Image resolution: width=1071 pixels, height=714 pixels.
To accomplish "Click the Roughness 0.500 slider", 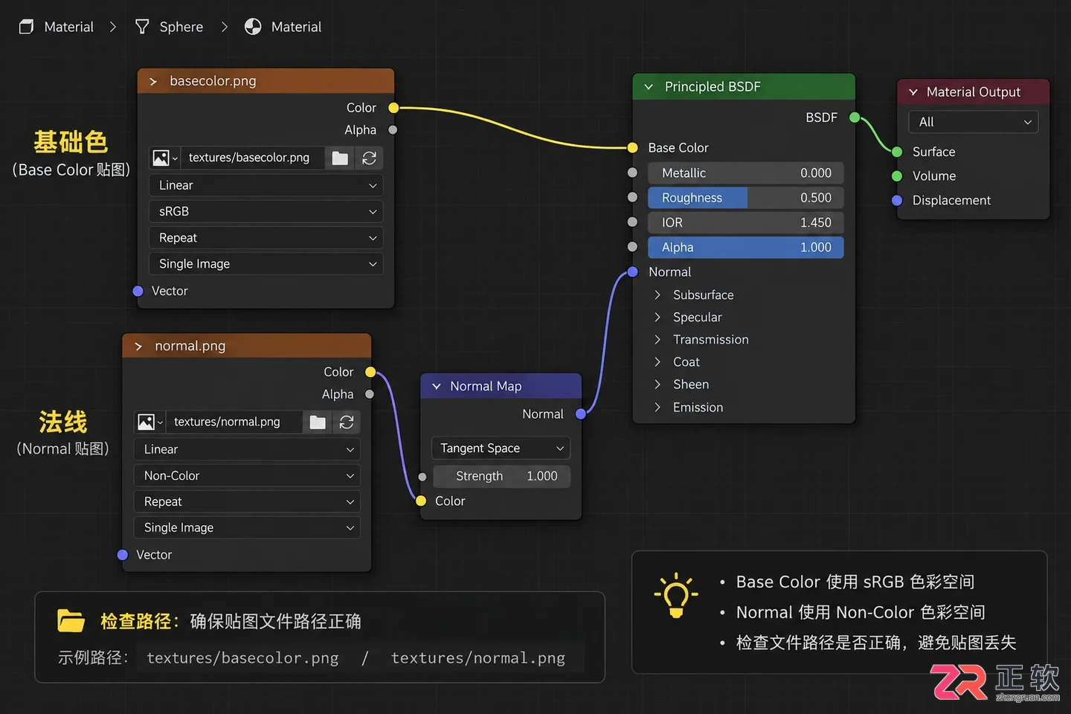I will point(745,198).
